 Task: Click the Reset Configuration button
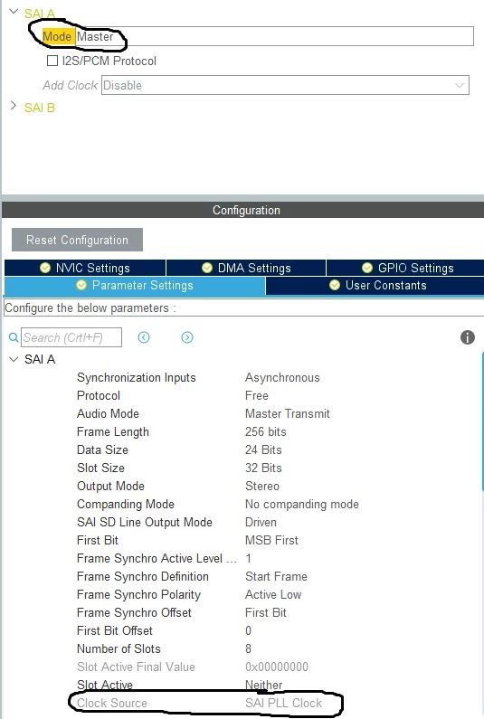(x=77, y=240)
